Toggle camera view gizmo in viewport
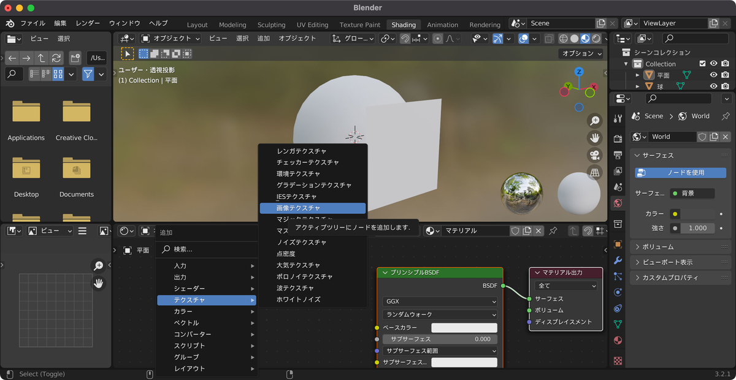The height and width of the screenshot is (380, 736). [x=594, y=154]
